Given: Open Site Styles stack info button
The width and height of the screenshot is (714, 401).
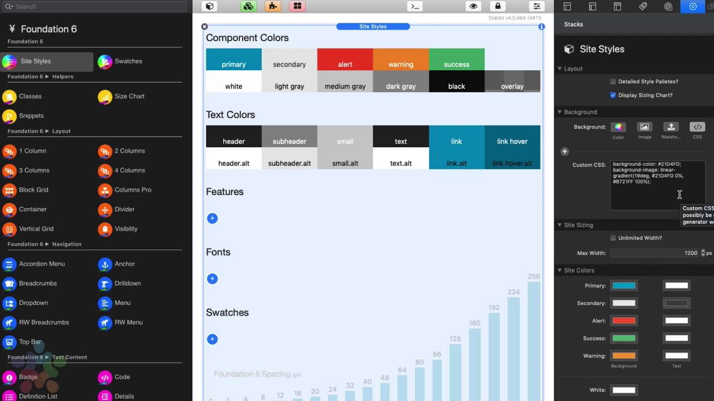Looking at the screenshot, I should coord(541,27).
